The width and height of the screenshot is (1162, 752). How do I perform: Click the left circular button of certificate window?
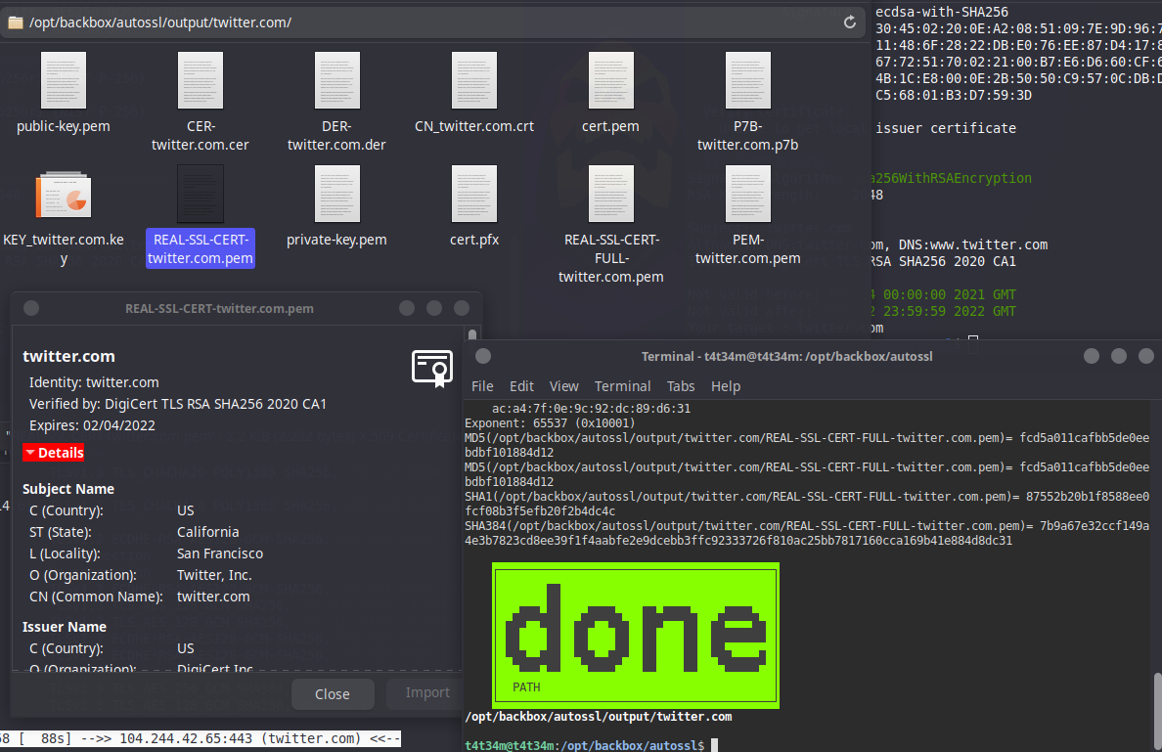[x=31, y=308]
